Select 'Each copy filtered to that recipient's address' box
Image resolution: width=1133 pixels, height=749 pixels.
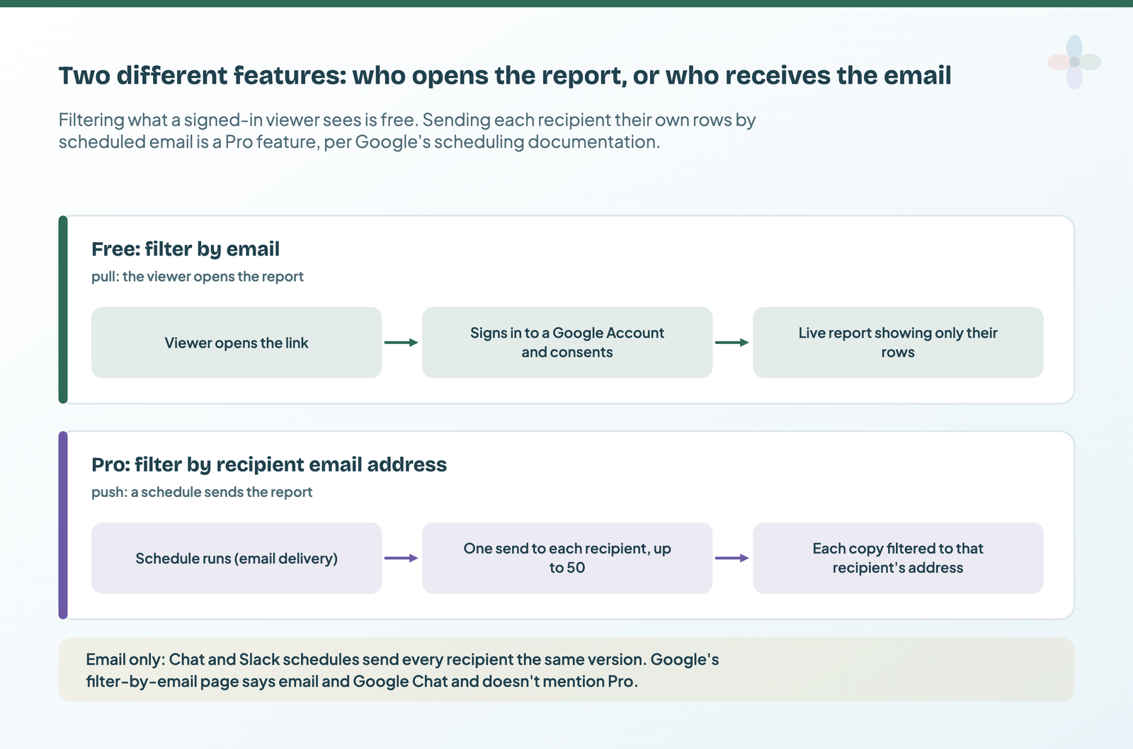[x=898, y=558]
